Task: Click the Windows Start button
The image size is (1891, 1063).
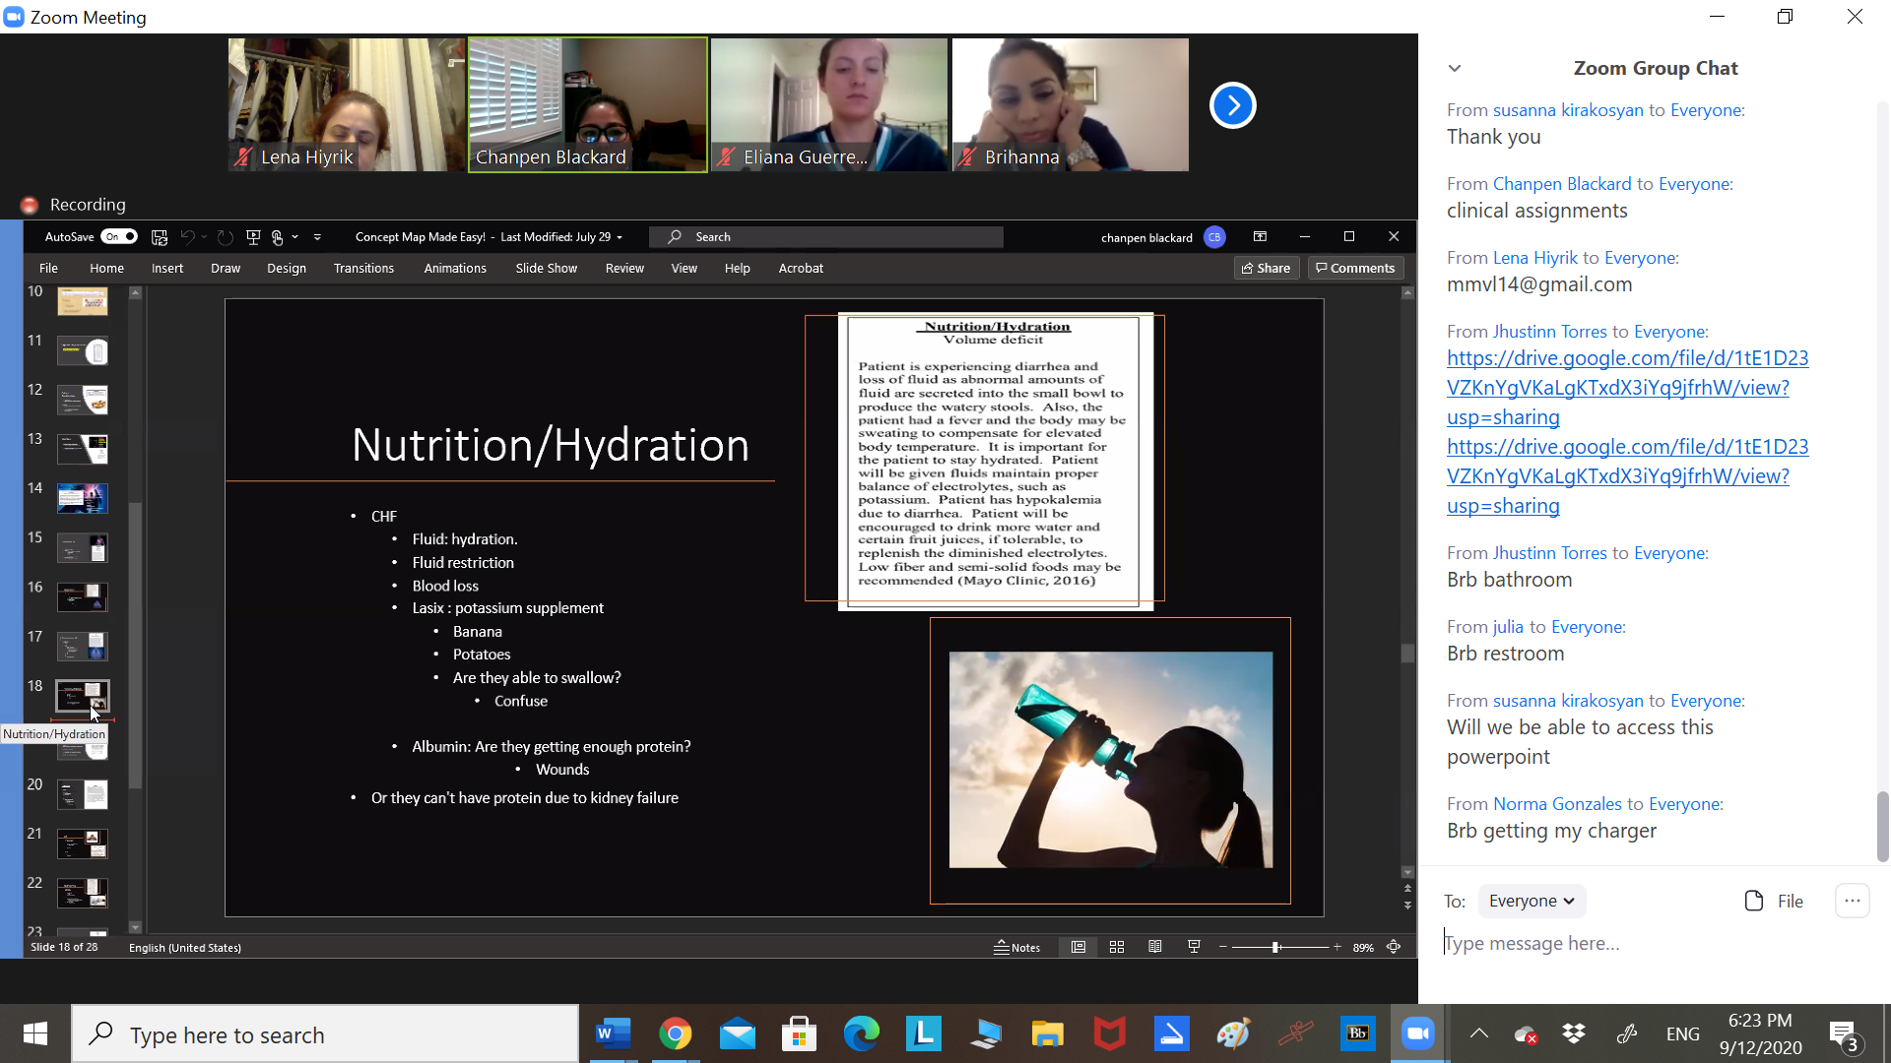Action: (35, 1033)
